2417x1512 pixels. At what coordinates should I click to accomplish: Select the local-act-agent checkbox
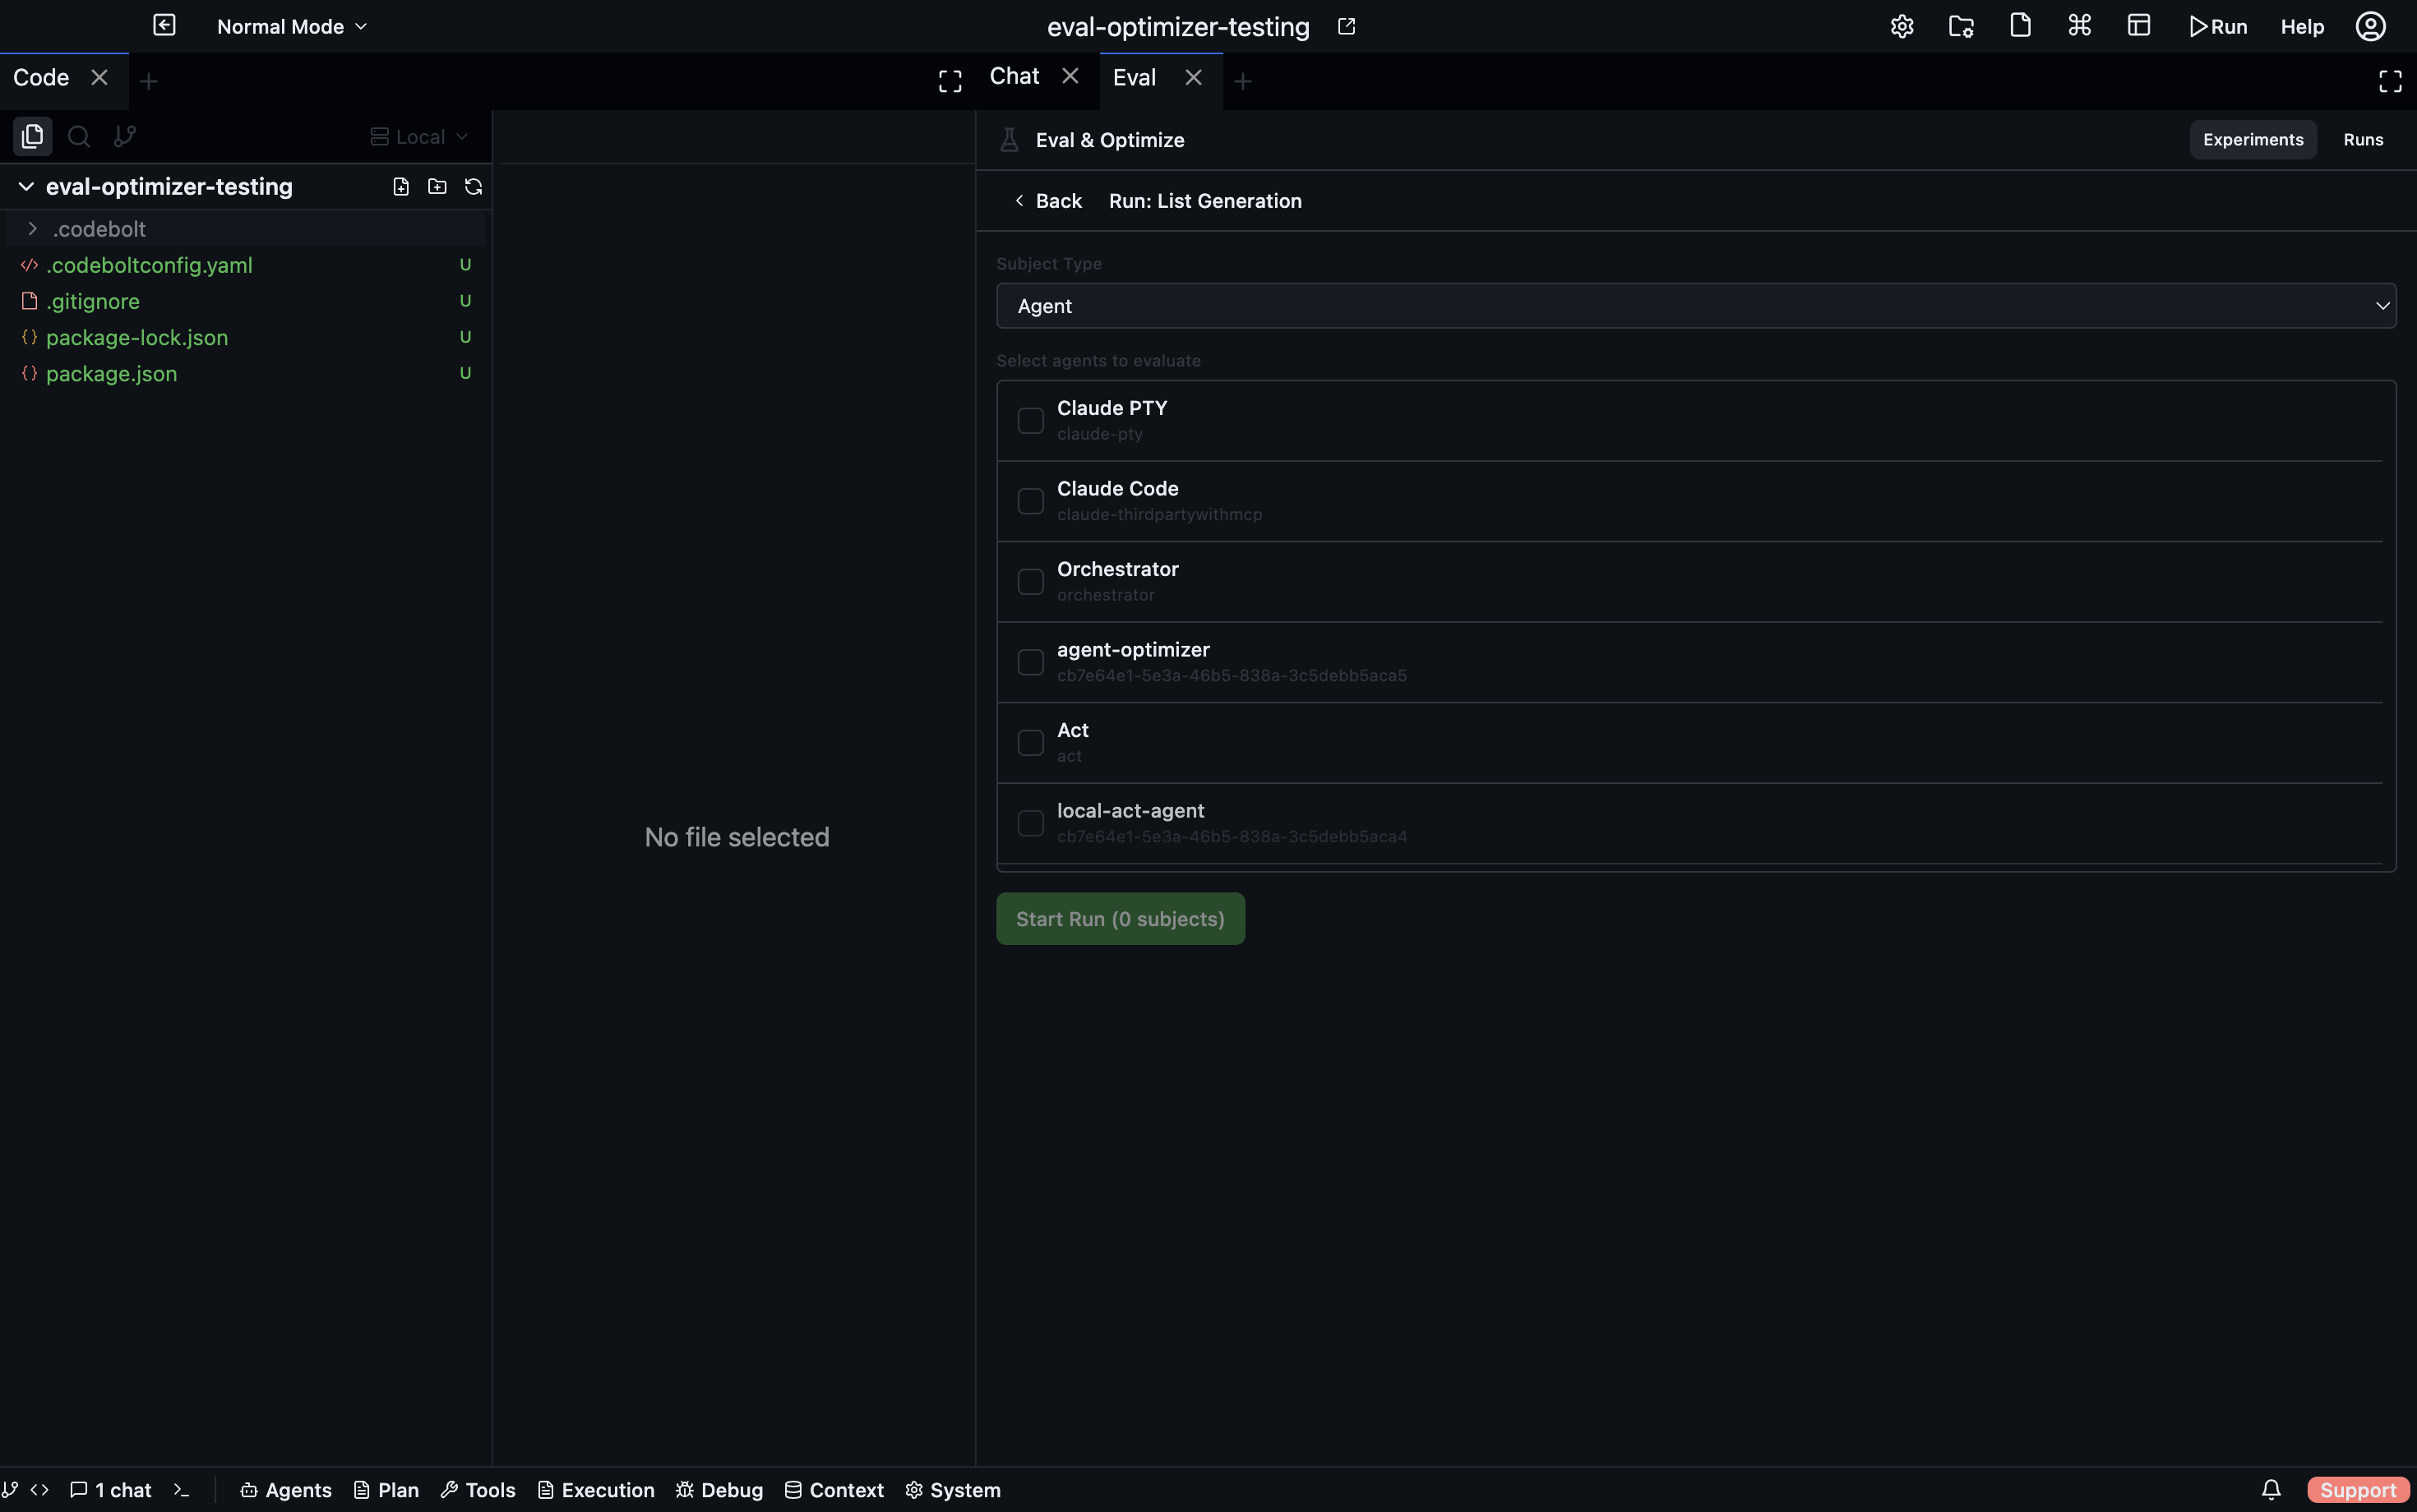coord(1029,823)
